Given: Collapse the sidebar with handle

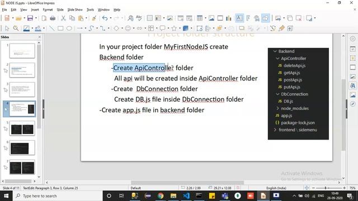Looking at the screenshot, I should coord(346,109).
